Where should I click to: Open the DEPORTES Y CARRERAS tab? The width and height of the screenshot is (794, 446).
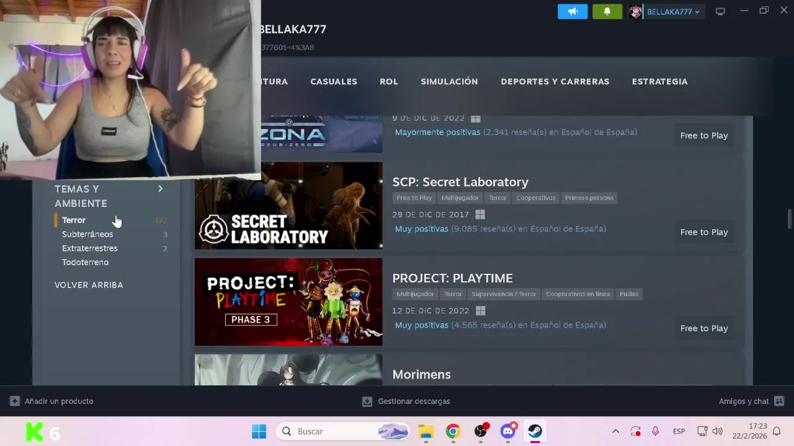[555, 81]
